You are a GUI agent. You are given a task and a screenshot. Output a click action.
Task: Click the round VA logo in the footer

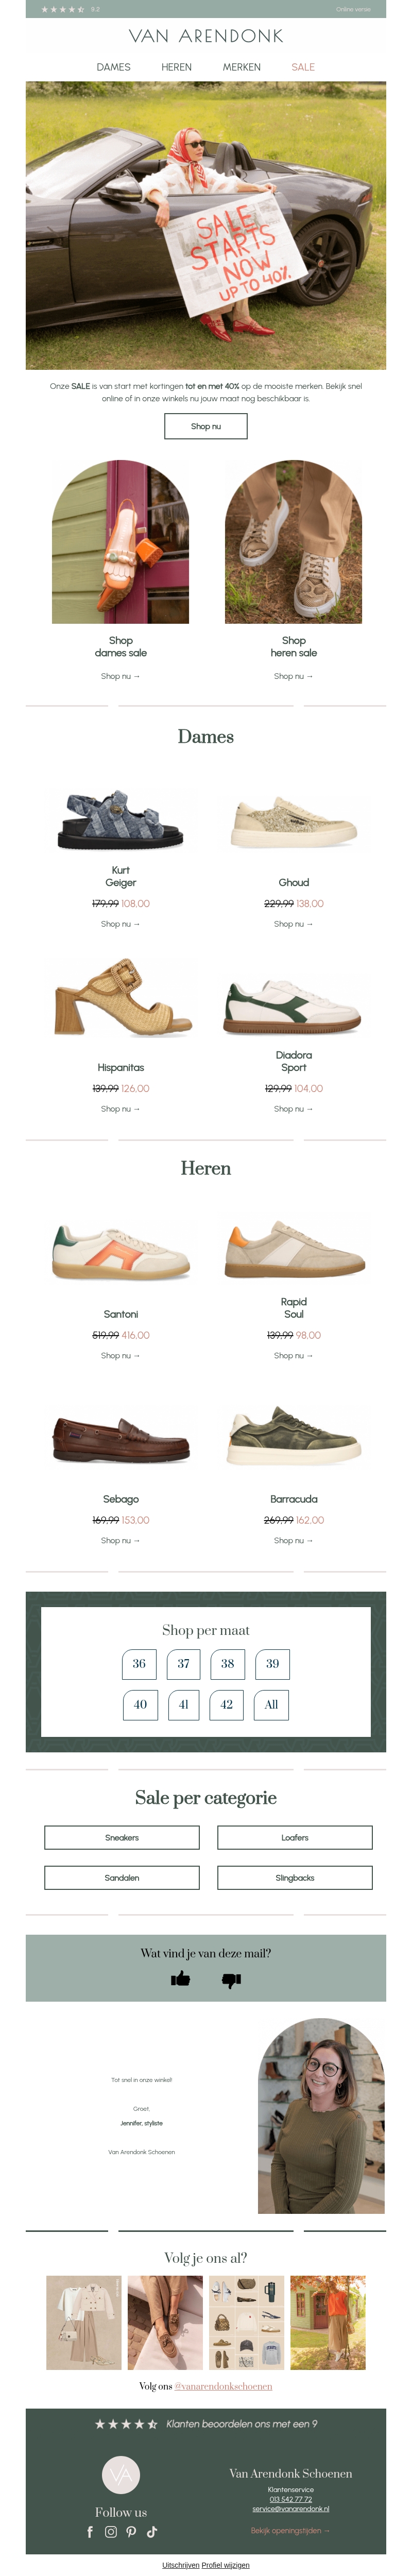pyautogui.click(x=121, y=2474)
